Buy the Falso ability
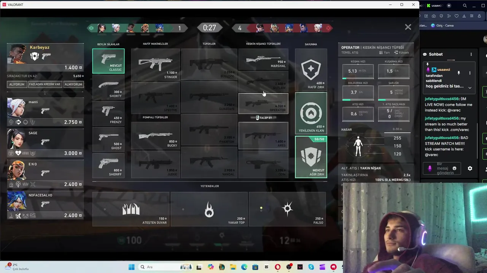Image resolution: width=487 pixels, height=273 pixels. (287, 209)
